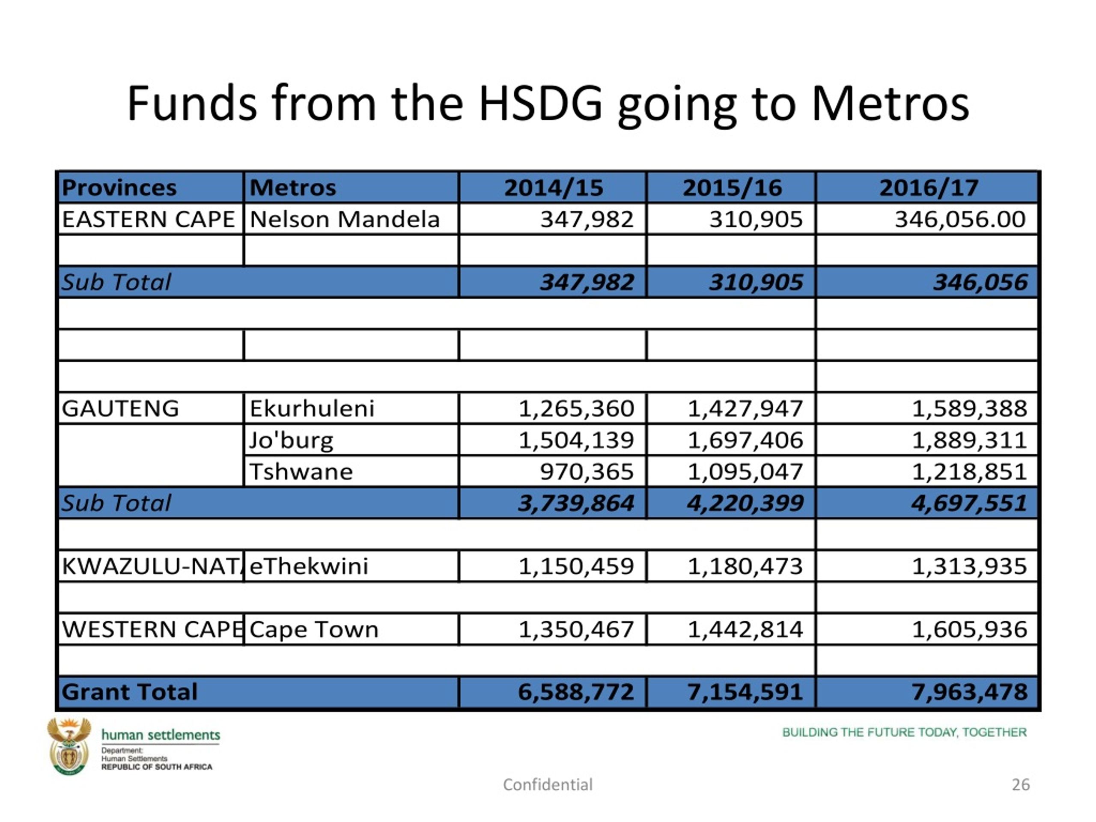Image resolution: width=1096 pixels, height=822 pixels.
Task: Click the value 1,313,935
Action: [x=969, y=566]
